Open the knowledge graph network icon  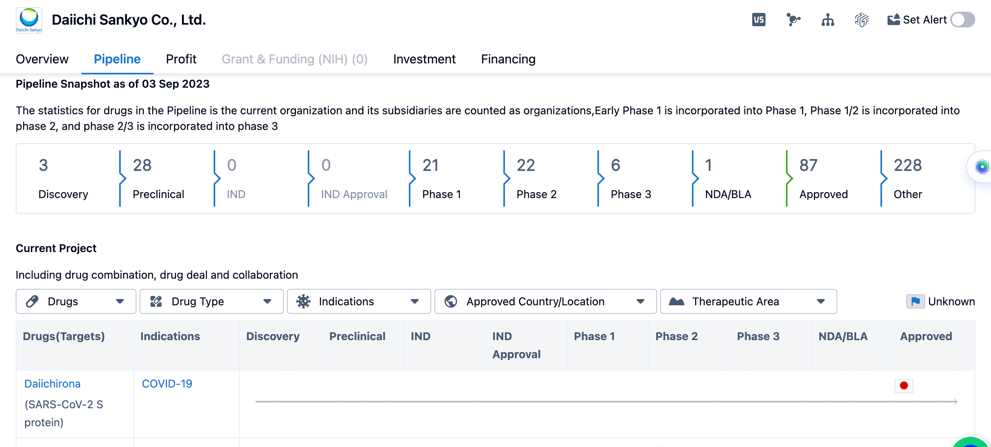tap(793, 20)
